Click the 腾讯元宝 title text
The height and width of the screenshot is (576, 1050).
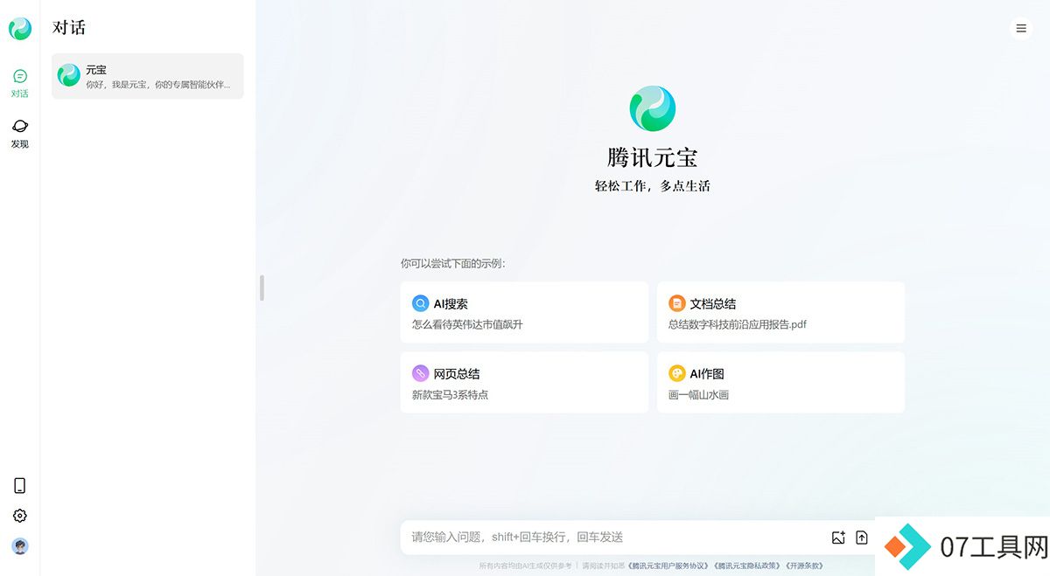653,158
